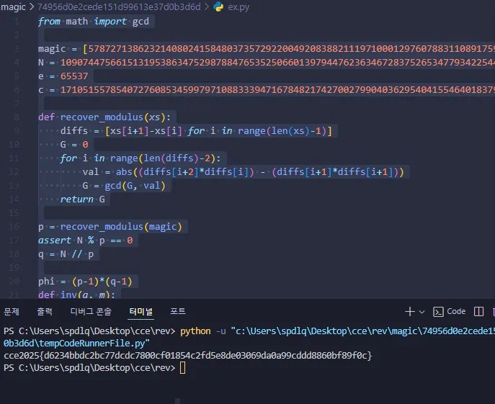Switch to the 문제 panel tab

click(12, 312)
